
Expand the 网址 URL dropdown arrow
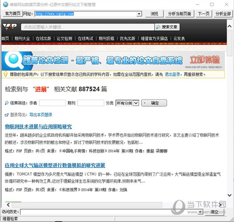[x=139, y=14]
